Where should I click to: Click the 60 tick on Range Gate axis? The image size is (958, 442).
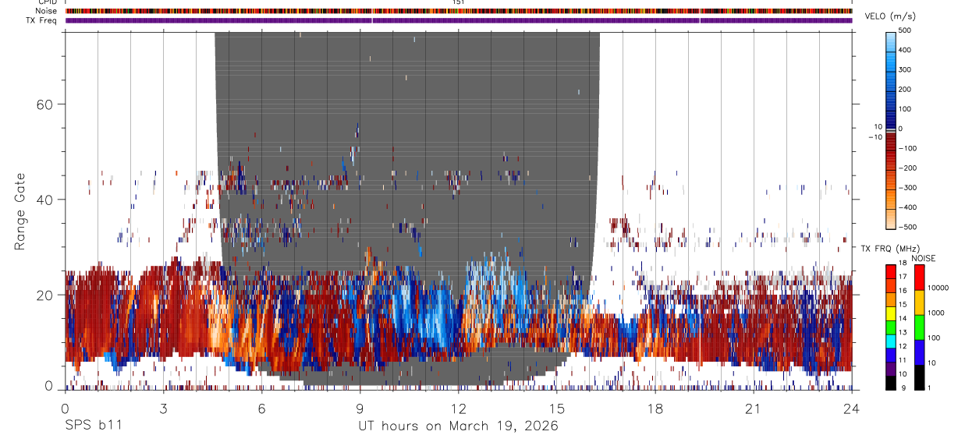pos(44,104)
